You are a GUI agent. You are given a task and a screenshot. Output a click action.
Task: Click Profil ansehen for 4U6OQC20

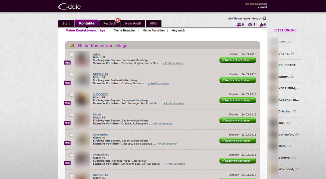click(174, 103)
